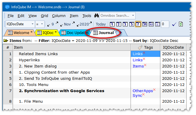Screen dimensions: 196x115
Task: Click the day value 9
Action: click(x=53, y=24)
